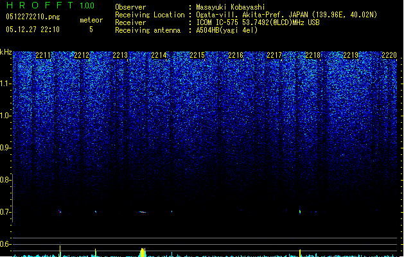This screenshot has width=404, height=257.
Task: Select the meteor count 5
Action: tap(91, 30)
